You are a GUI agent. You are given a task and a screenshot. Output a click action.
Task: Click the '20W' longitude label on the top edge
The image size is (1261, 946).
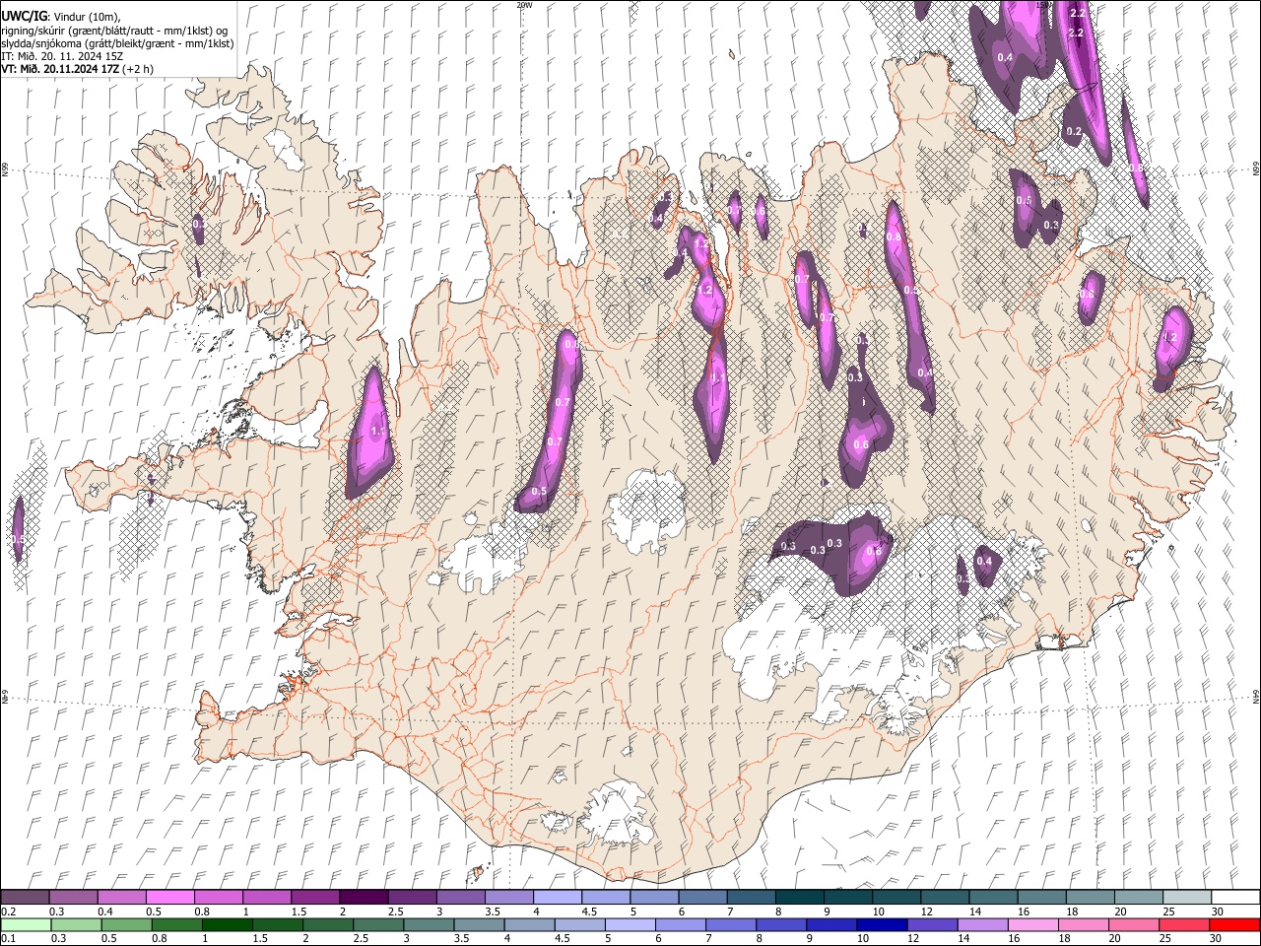(x=524, y=5)
